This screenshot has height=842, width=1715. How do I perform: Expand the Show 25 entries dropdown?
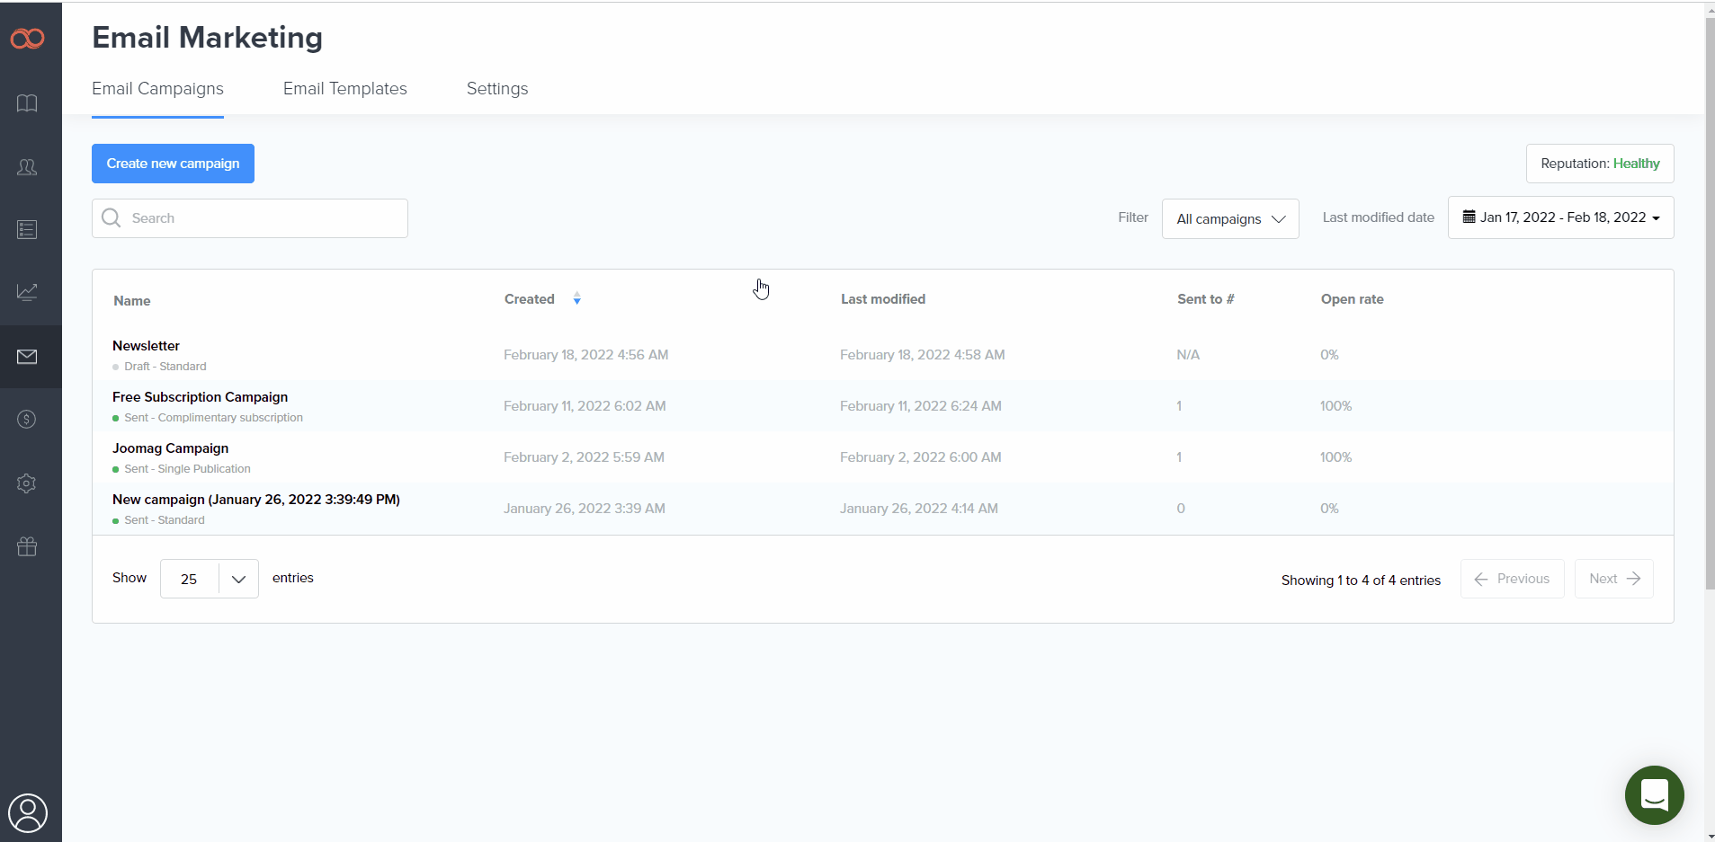[209, 579]
